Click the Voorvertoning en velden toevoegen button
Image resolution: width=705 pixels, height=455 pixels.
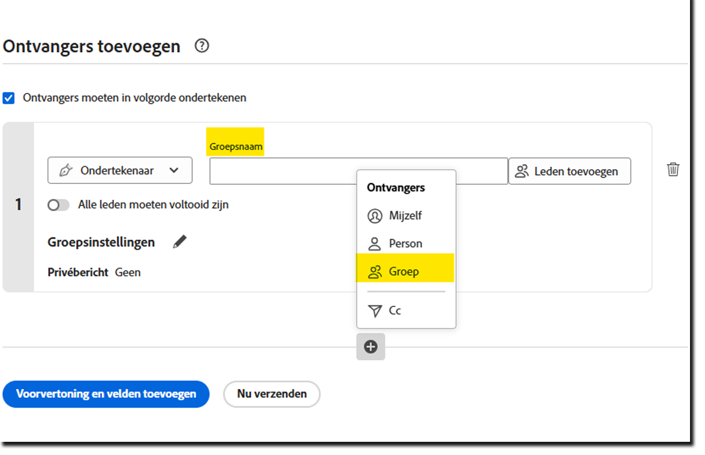[x=106, y=394]
